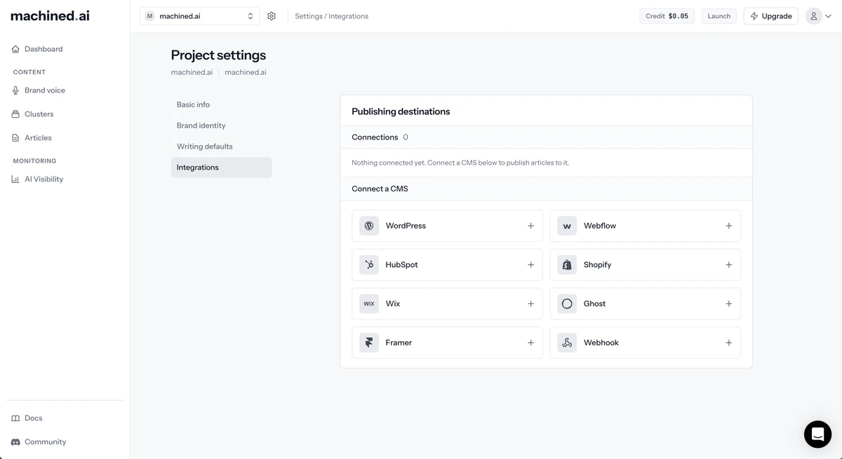Viewport: 842px width, 459px height.
Task: Click the Brand voice microphone icon
Action: coord(15,90)
